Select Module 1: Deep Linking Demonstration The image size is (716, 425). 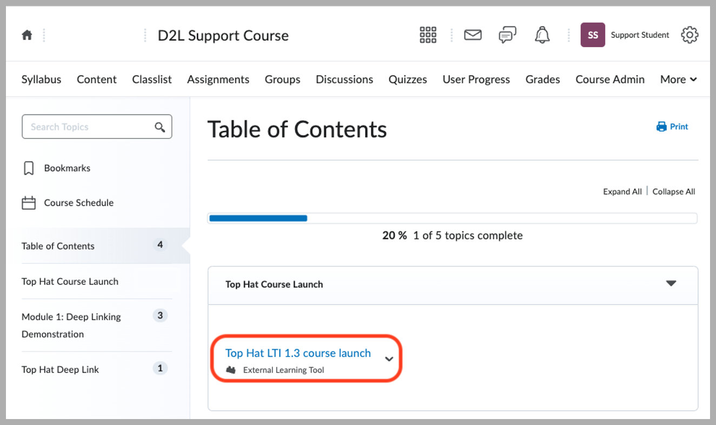click(71, 326)
